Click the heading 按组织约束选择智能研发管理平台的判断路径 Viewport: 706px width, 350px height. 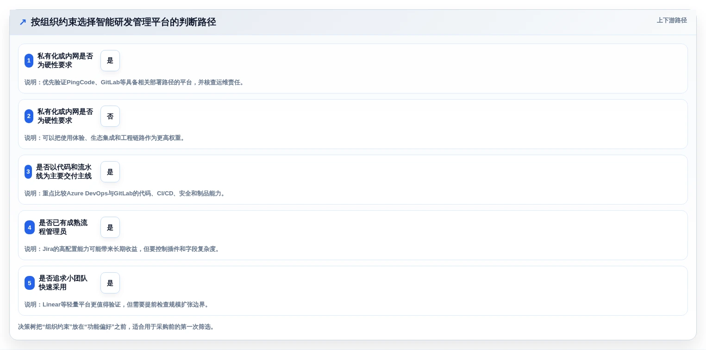pos(124,22)
